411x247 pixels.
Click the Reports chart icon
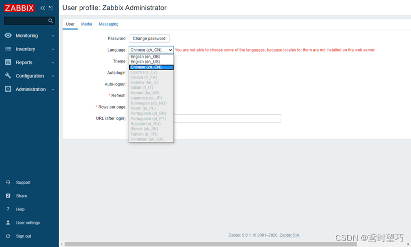[8, 62]
